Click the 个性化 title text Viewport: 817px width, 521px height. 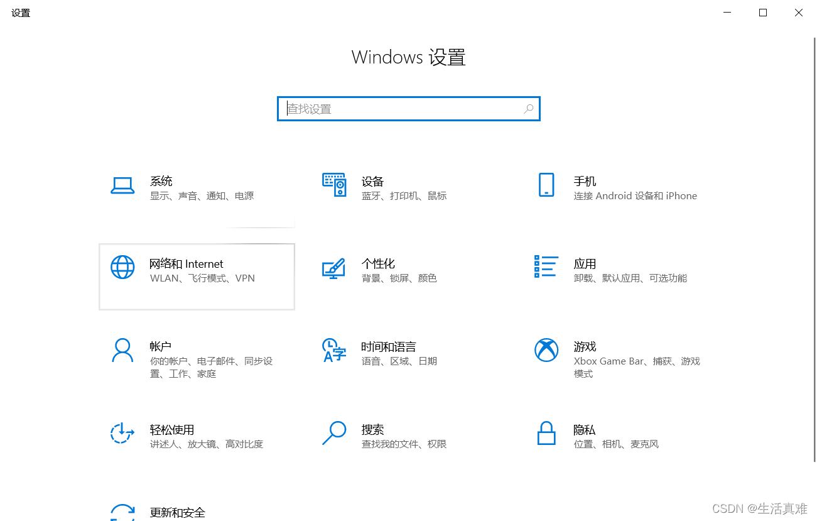[378, 263]
